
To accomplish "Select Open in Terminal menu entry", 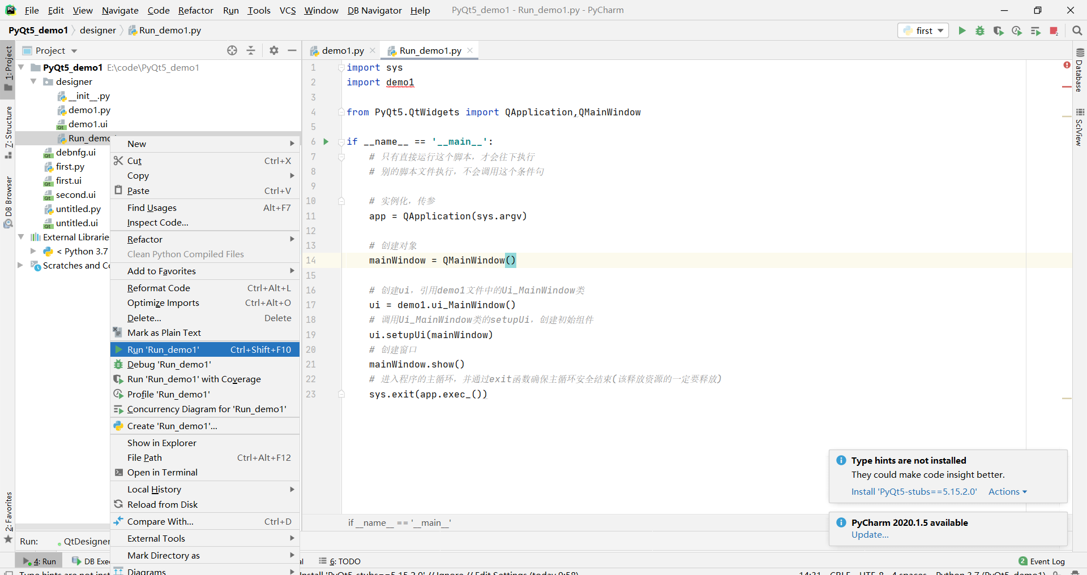I will [205, 472].
